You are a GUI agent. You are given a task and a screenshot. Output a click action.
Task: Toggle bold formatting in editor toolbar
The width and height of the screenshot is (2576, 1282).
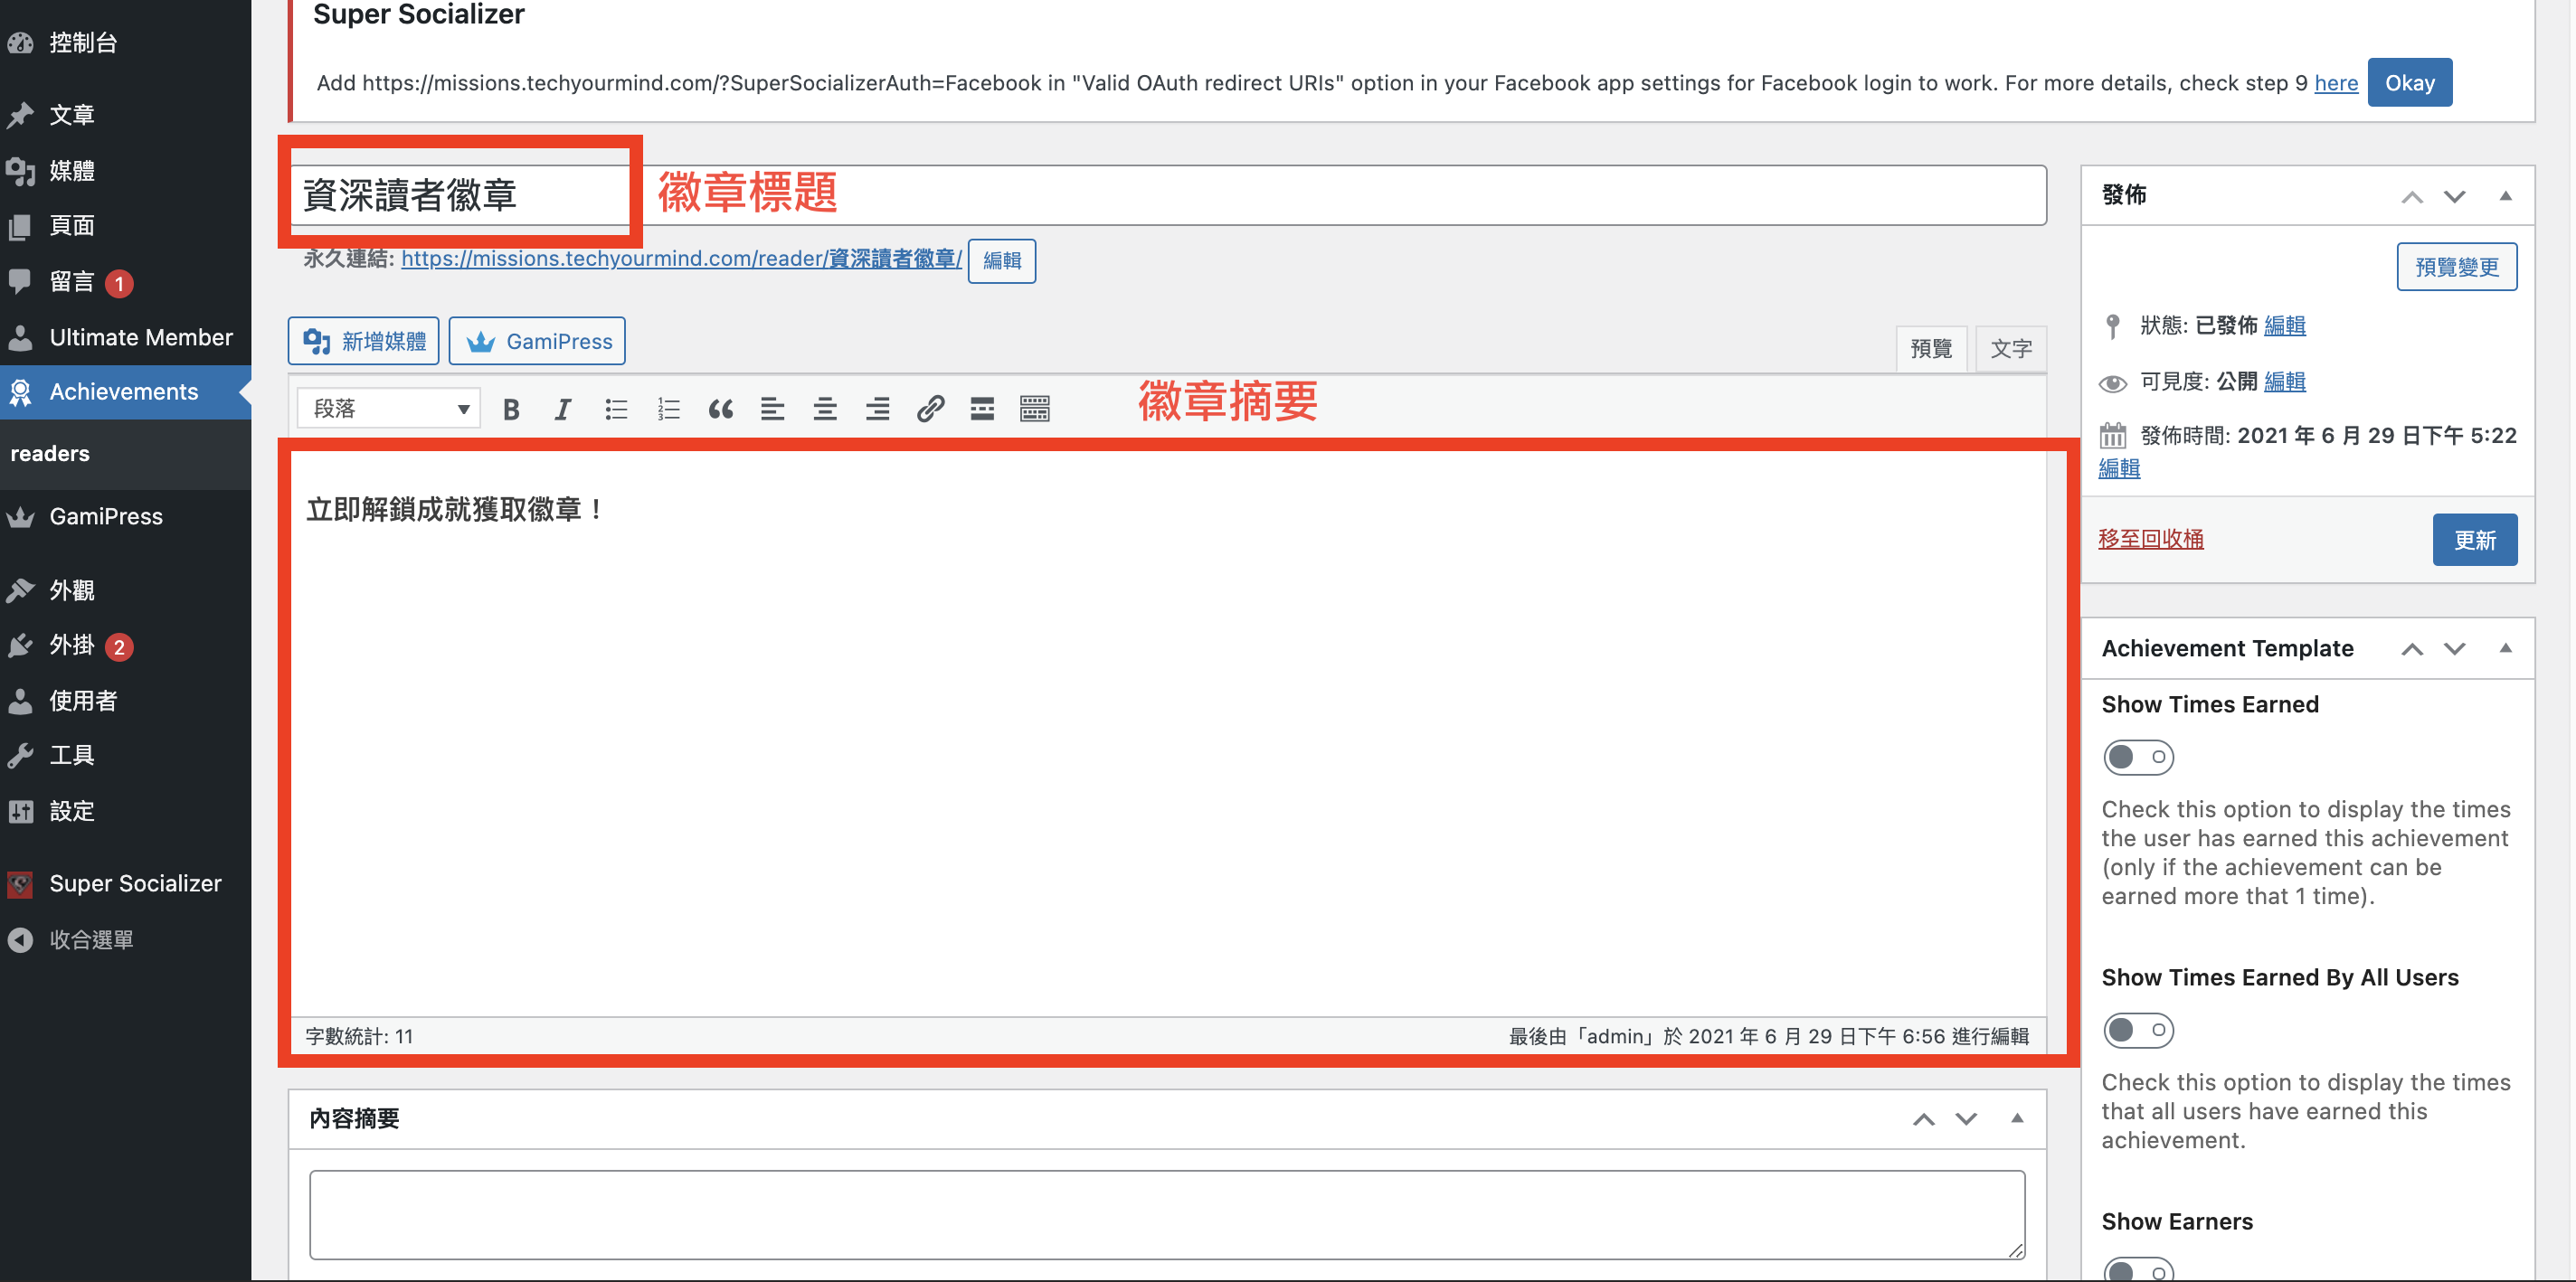pos(511,409)
